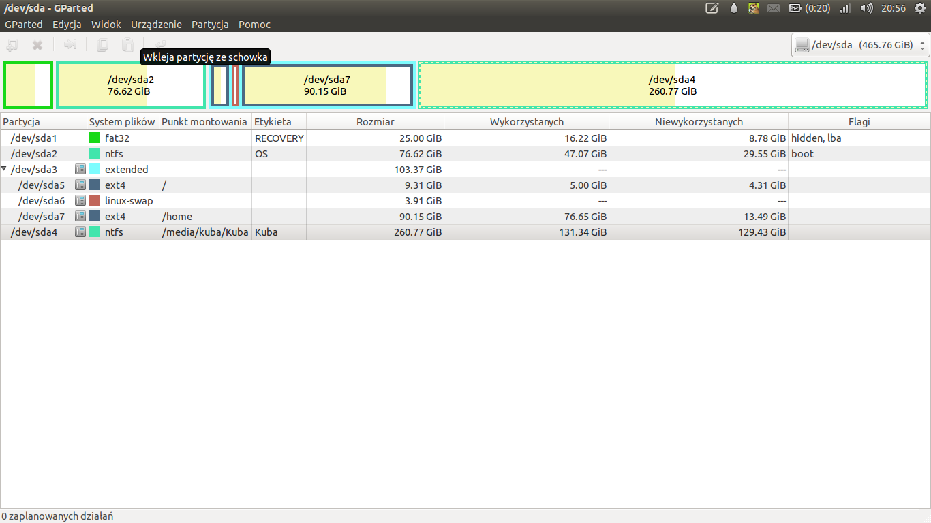Sort by the Niewykorzystanych column header
Screen dimensions: 931x523
[699, 122]
